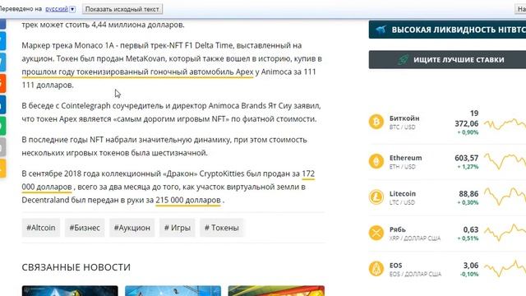This screenshot has height=296, width=526.
Task: Click the gray share button in sidebar
Action: [2, 147]
